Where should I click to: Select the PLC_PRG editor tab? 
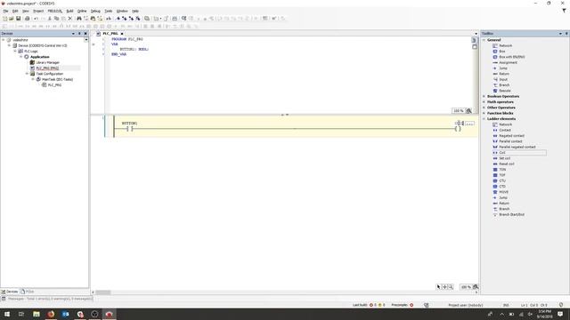coord(110,34)
